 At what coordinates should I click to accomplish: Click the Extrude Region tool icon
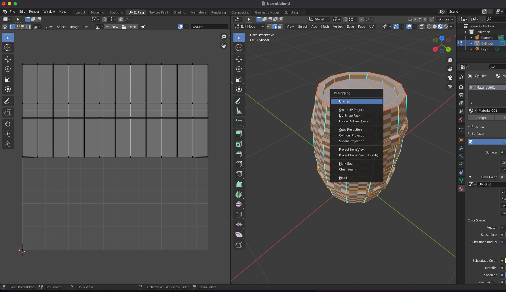[239, 134]
